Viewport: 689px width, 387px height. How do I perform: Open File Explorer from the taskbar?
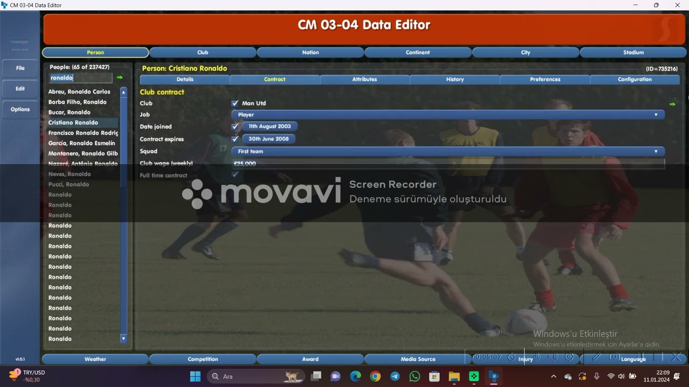[454, 376]
